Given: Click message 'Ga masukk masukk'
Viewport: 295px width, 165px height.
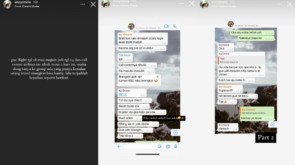Looking at the screenshot, I should (x=136, y=71).
